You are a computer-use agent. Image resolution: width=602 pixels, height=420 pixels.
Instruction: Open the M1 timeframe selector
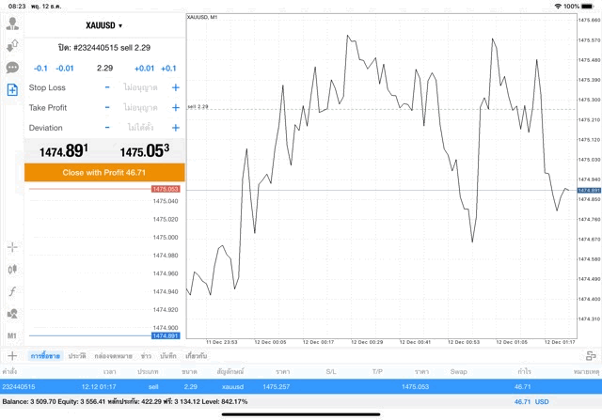[12, 335]
